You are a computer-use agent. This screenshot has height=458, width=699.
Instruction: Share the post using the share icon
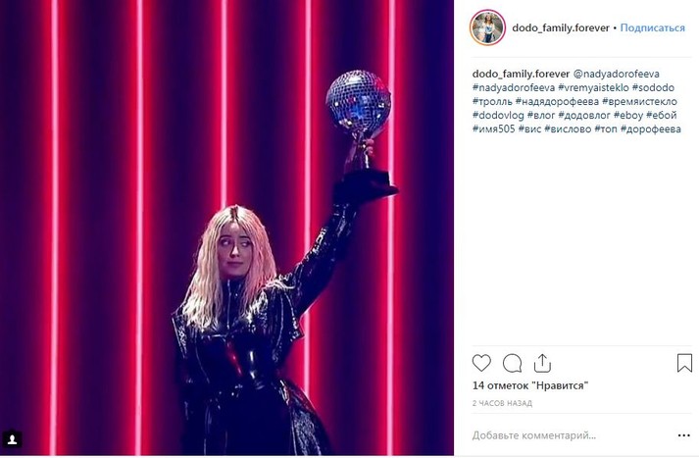pyautogui.click(x=542, y=363)
